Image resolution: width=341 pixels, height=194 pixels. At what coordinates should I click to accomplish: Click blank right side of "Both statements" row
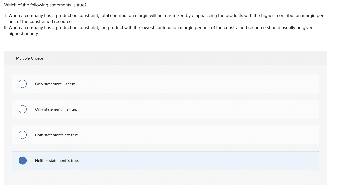tap(233, 135)
